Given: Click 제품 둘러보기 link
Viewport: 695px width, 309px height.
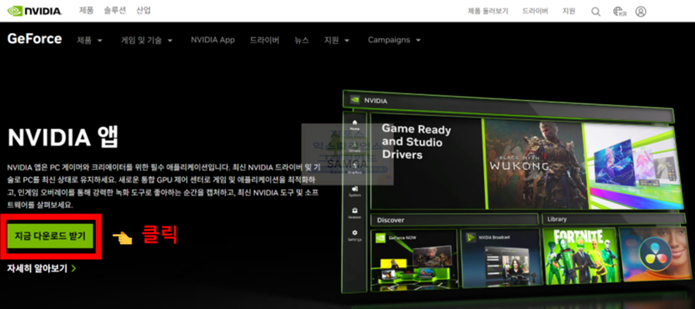Looking at the screenshot, I should coord(488,11).
